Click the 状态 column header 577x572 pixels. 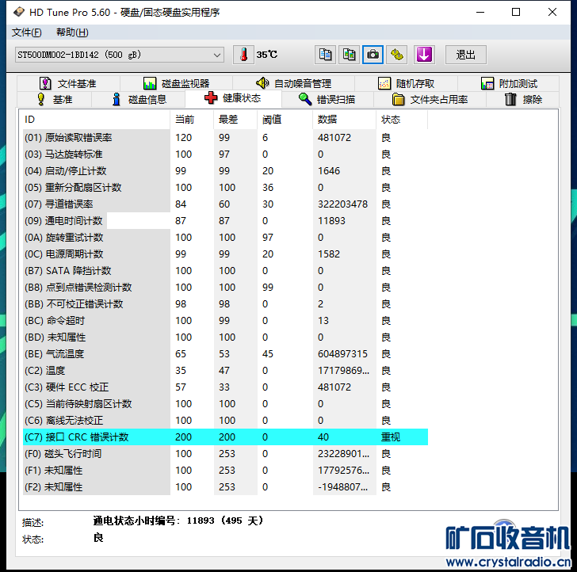click(x=402, y=120)
